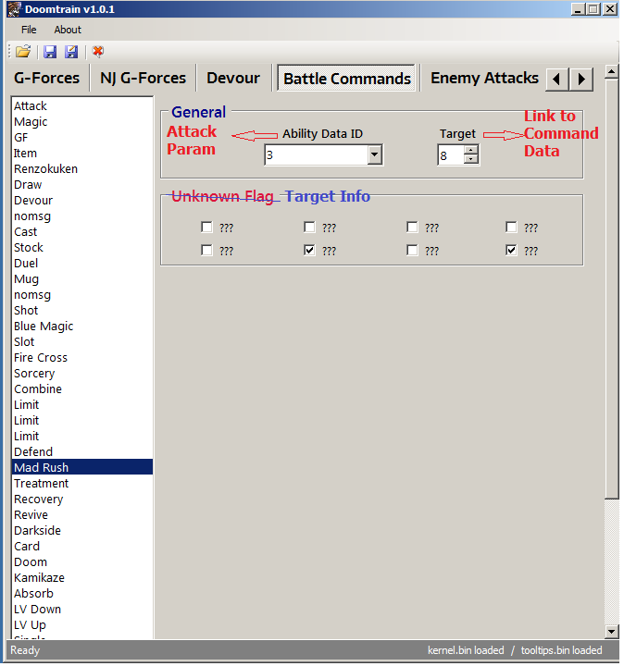Select Stock in the command list

(x=82, y=247)
